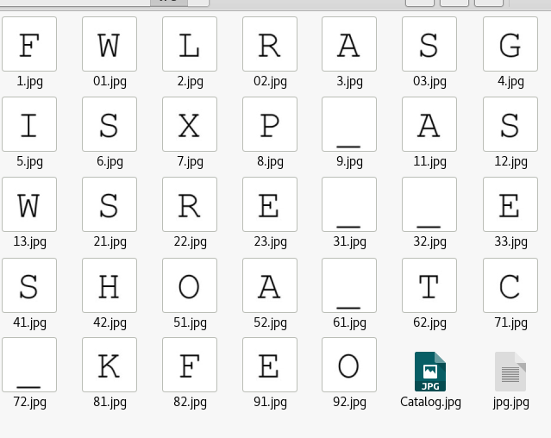Select the 1.jpg thumbnail showing F
Screen dimensions: 551x438
[29, 44]
